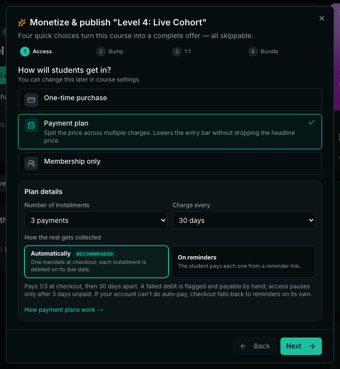The image size is (340, 369).
Task: Open the Number of installments dropdown
Action: [96, 220]
